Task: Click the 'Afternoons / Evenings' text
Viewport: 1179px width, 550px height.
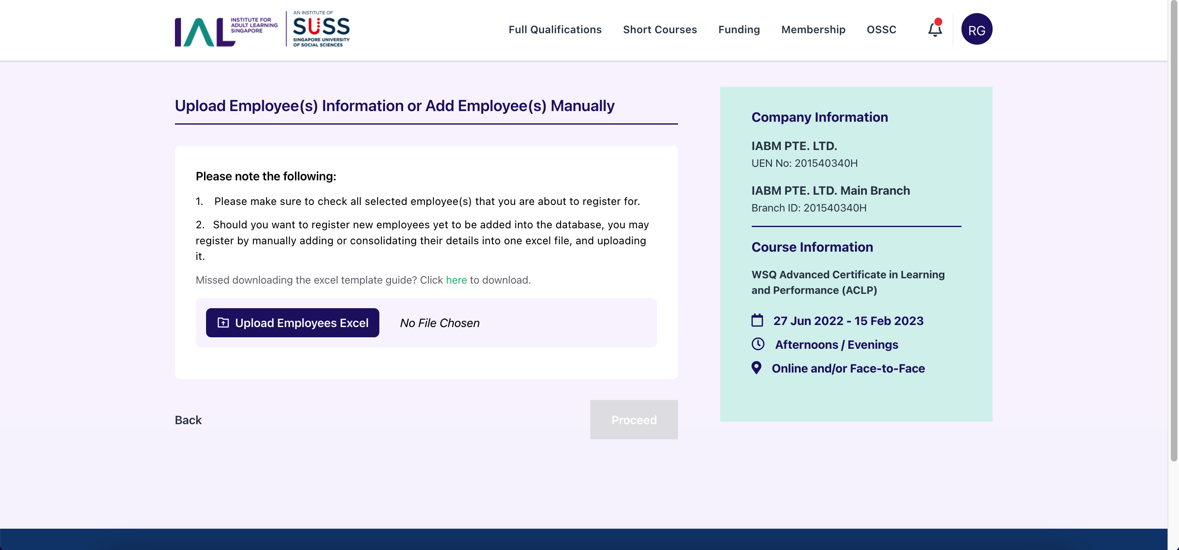Action: click(x=836, y=344)
